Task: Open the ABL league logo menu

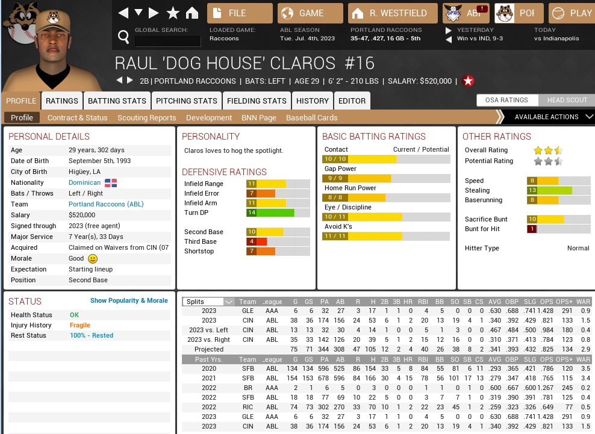Action: click(x=466, y=13)
